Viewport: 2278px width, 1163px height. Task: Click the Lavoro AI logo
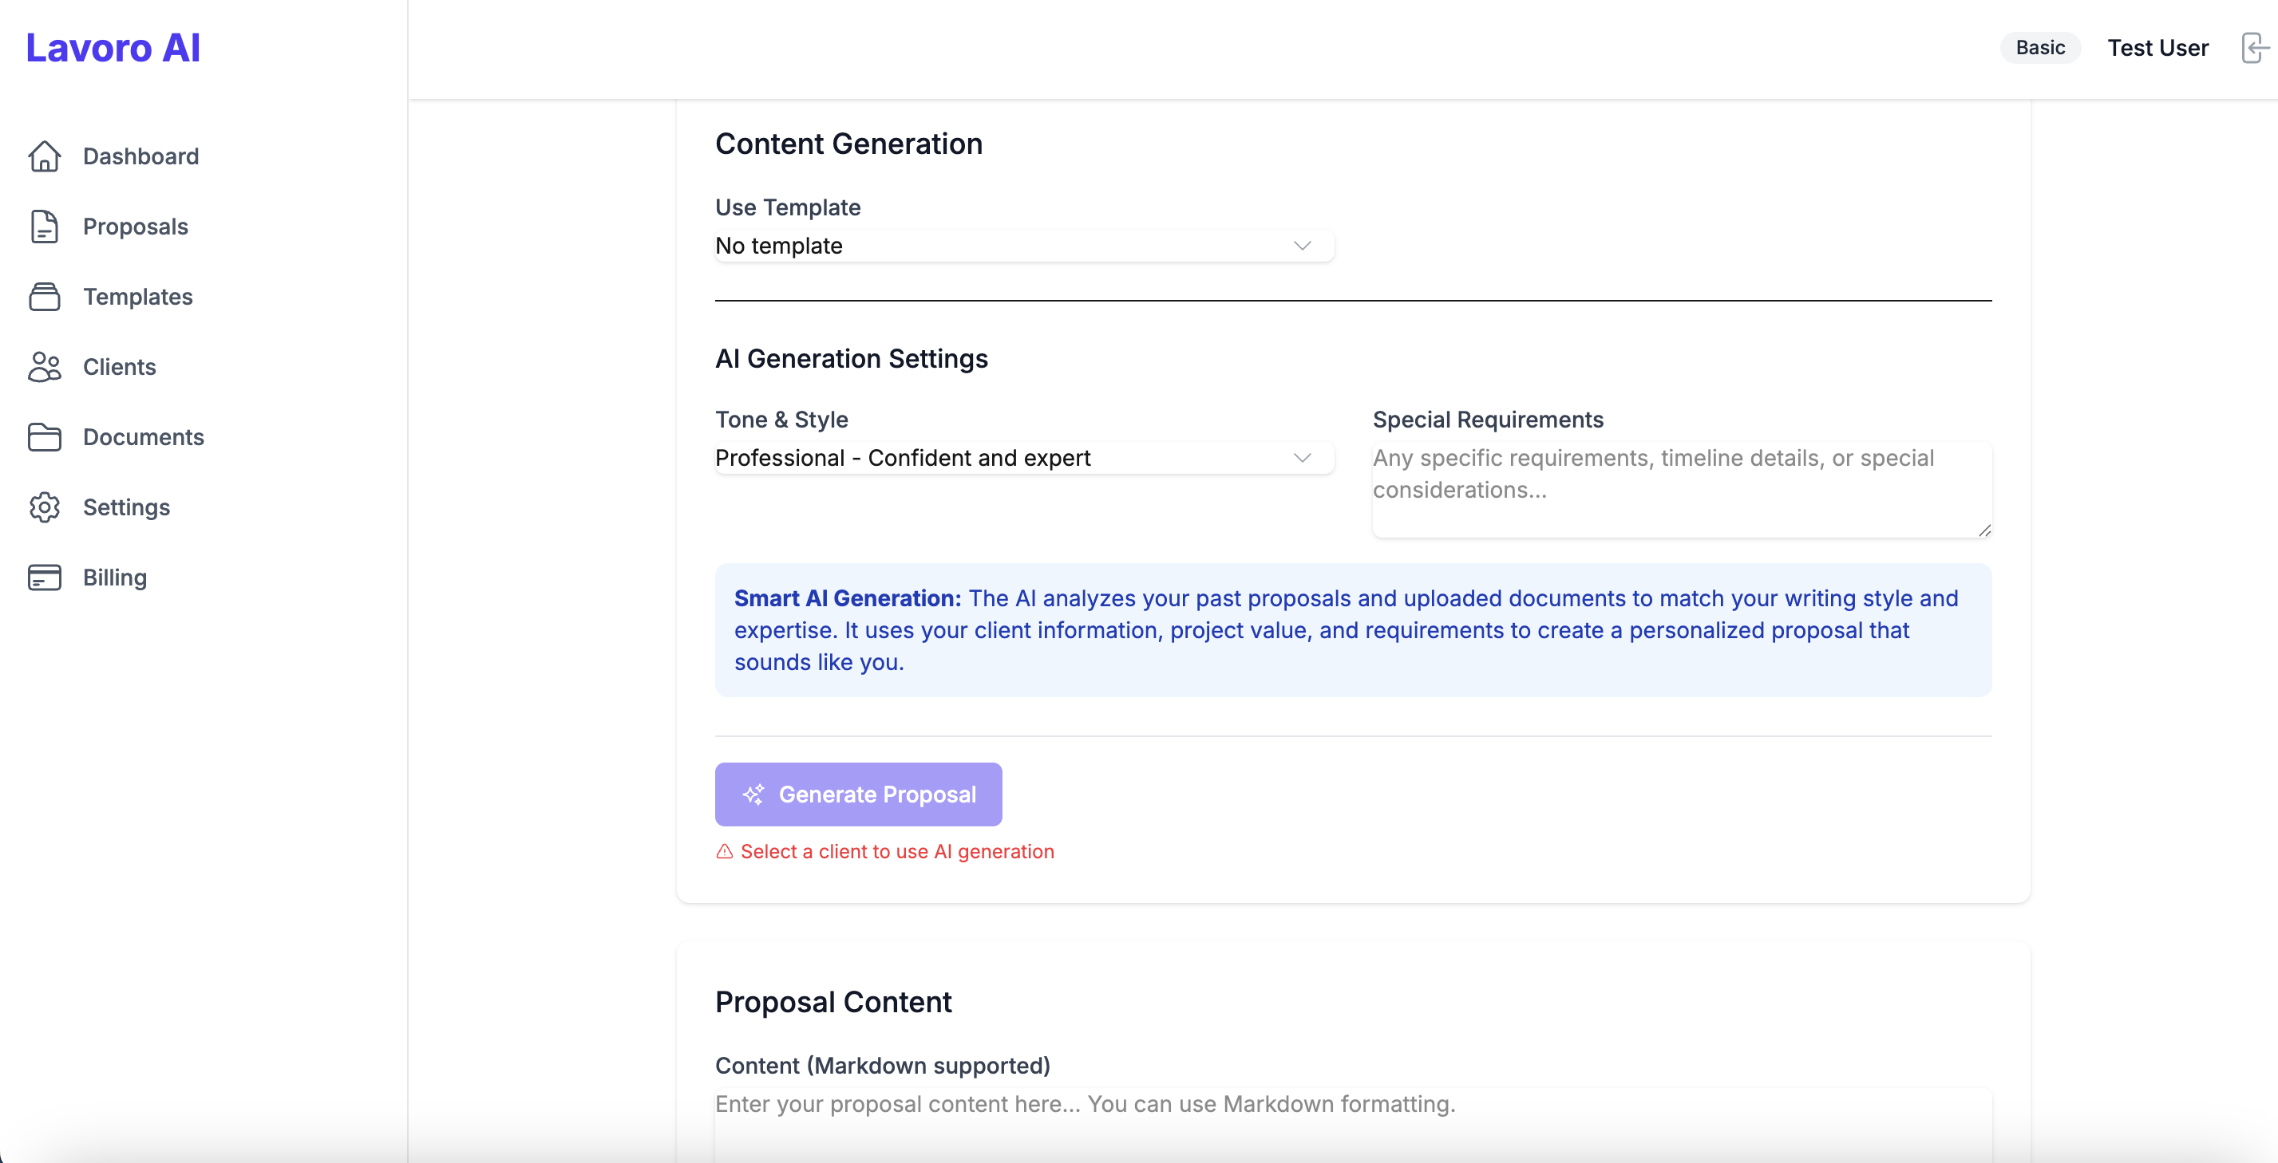(x=113, y=47)
